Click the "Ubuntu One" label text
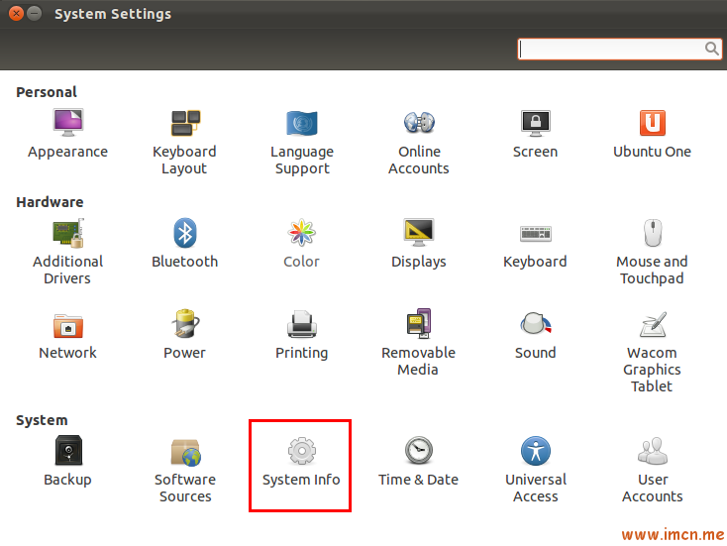727x546 pixels. [x=653, y=152]
